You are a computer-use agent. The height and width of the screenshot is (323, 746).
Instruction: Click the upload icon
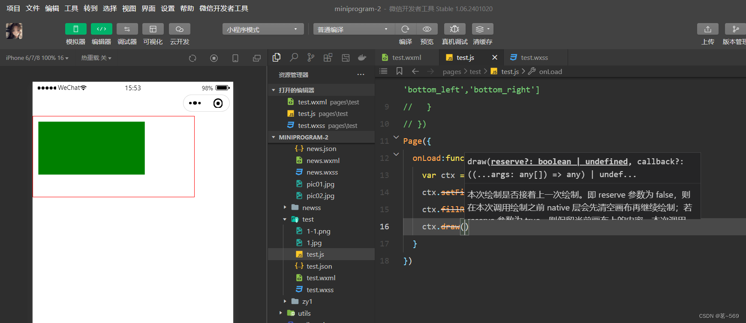pyautogui.click(x=708, y=29)
